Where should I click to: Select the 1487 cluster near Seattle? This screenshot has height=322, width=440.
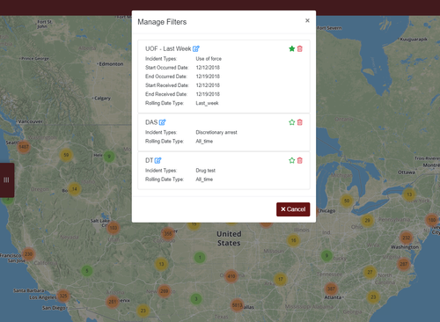[x=24, y=147]
